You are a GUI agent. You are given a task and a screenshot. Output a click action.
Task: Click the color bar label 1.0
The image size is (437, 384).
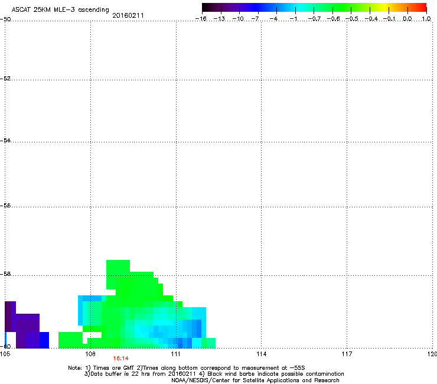426,19
